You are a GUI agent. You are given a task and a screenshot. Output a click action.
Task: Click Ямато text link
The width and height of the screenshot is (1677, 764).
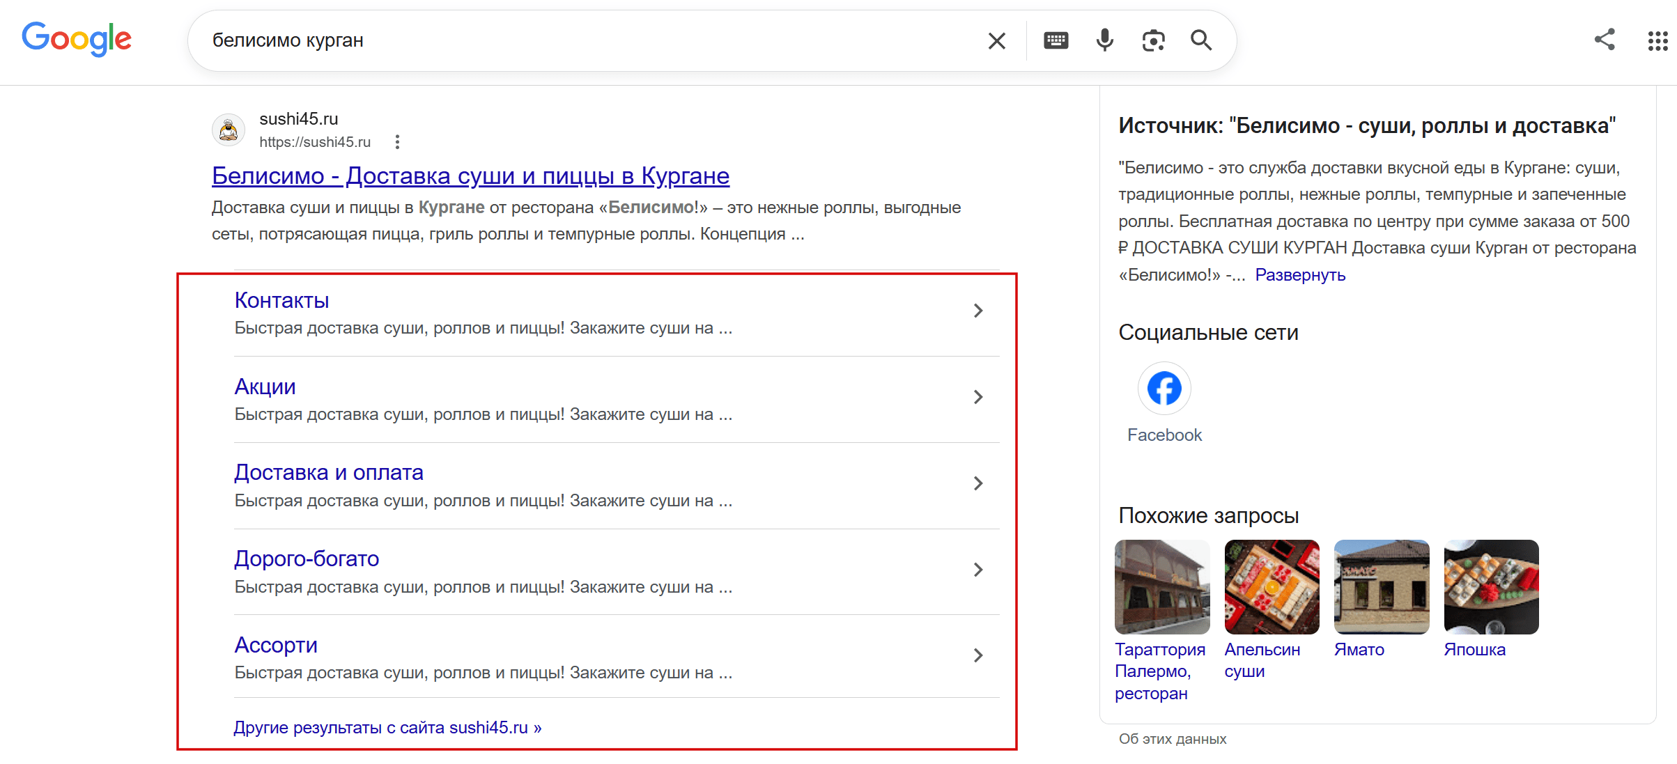(x=1359, y=650)
